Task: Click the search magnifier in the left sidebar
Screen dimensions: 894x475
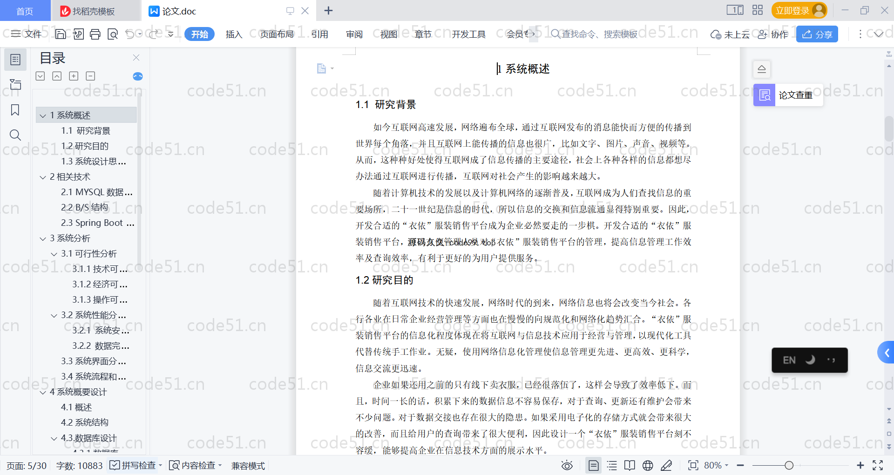Action: (x=15, y=135)
